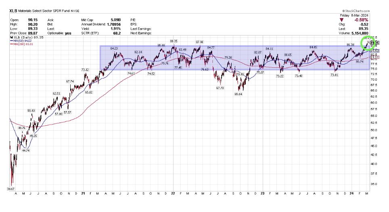Click the XLB ticker symbol in the title
The width and height of the screenshot is (389, 212).
click(x=13, y=11)
